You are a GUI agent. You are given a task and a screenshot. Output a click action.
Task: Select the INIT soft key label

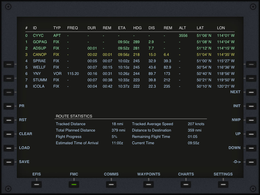tap(237, 106)
